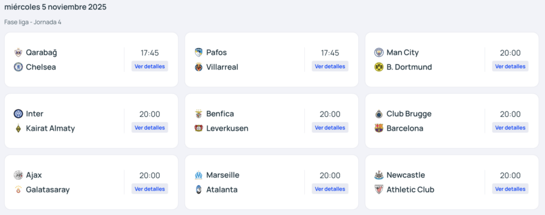This screenshot has width=545, height=215.
Task: Click the Marseille club crest
Action: point(199,175)
